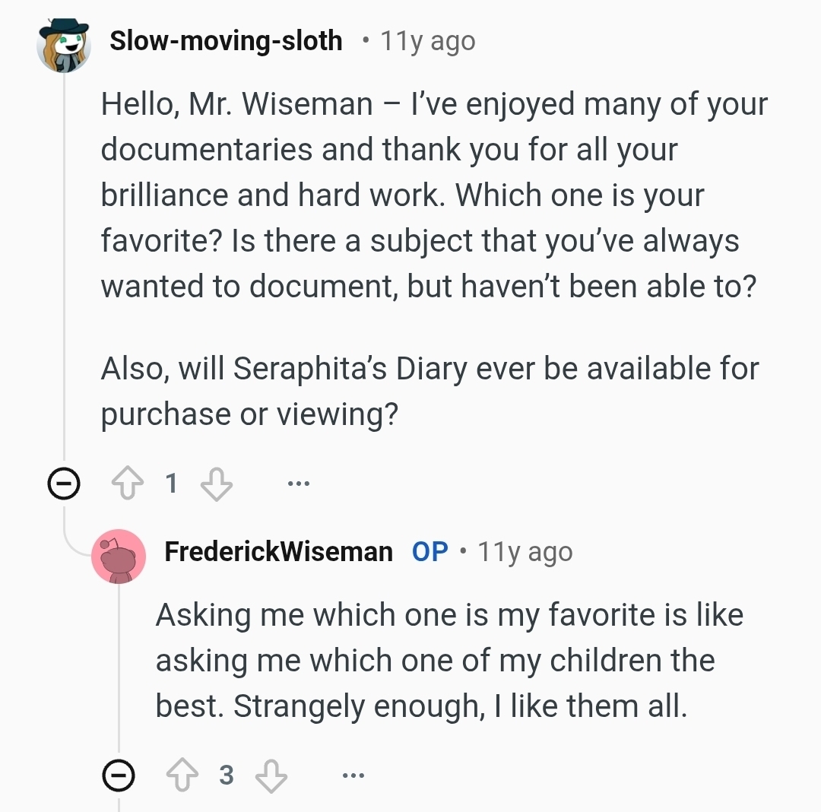Click the Hello, Mr. Wiseman comment paragraph
This screenshot has height=812, width=821.
pyautogui.click(x=433, y=195)
